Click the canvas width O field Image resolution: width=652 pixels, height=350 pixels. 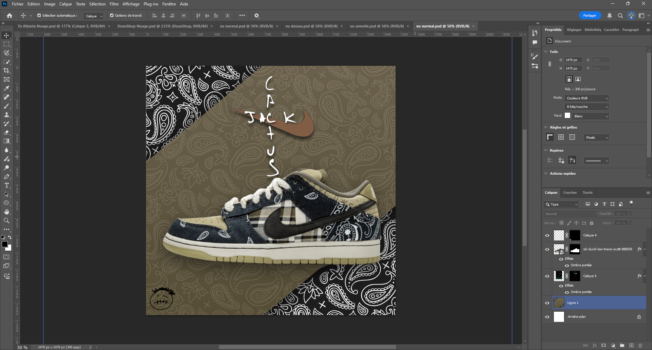pyautogui.click(x=573, y=60)
